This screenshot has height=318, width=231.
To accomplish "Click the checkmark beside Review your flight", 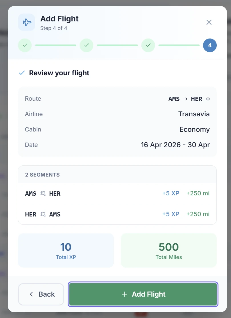I will pos(21,73).
